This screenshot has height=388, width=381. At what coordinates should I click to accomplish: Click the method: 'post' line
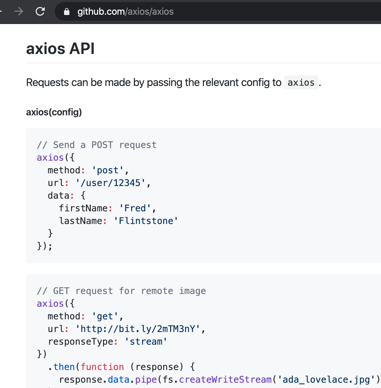(x=88, y=170)
